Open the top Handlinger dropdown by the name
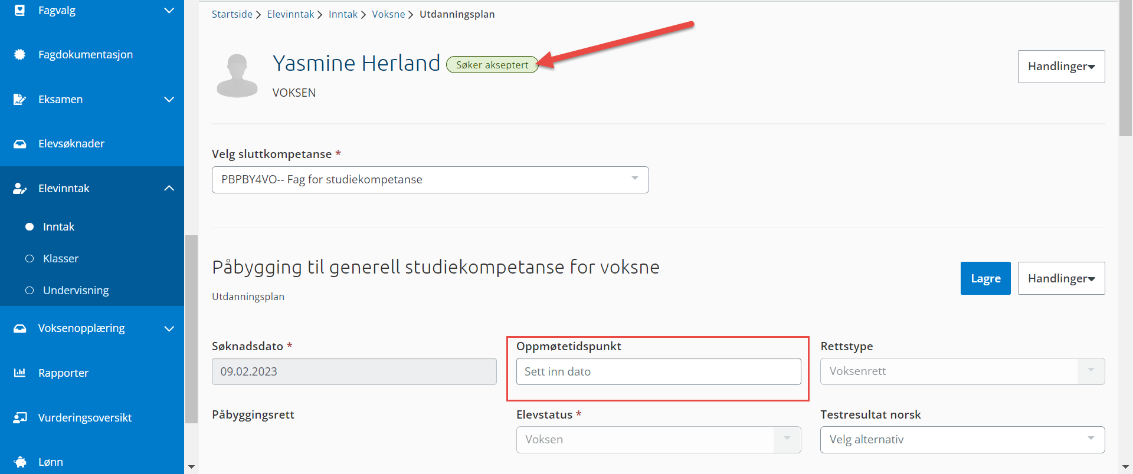1133x474 pixels. pos(1061,67)
